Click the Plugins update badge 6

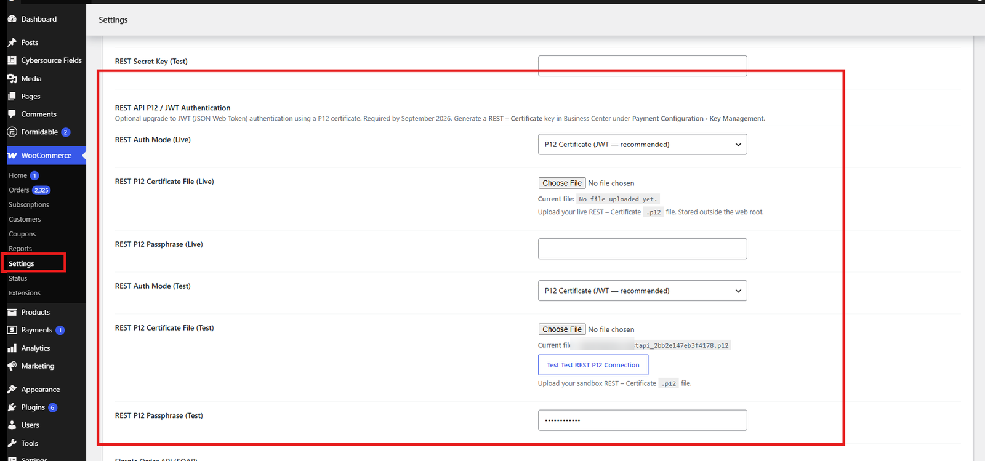(x=53, y=407)
